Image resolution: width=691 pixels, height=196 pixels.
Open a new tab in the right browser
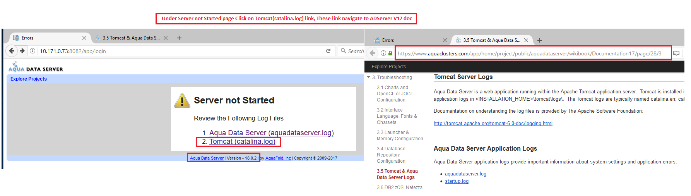540,40
